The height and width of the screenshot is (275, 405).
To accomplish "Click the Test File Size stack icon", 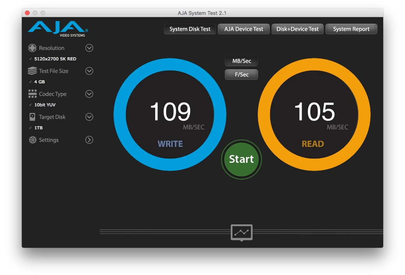I will click(32, 71).
